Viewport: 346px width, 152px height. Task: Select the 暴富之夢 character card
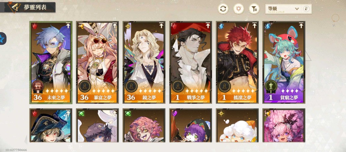tap(97, 62)
